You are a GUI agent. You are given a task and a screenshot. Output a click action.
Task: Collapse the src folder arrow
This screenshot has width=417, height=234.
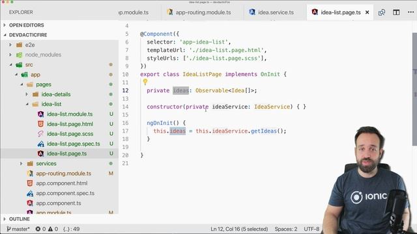click(x=11, y=65)
